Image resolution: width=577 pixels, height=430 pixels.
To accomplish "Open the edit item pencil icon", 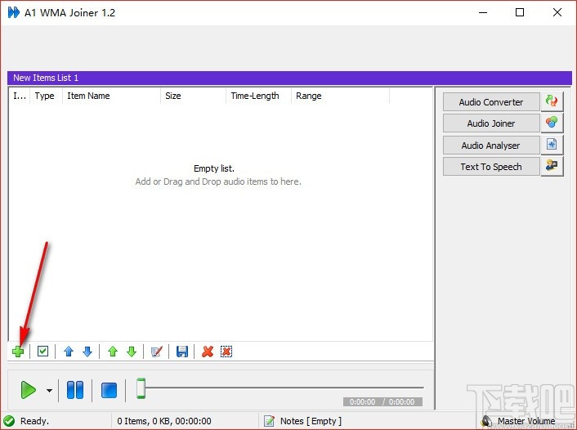I will [x=157, y=352].
